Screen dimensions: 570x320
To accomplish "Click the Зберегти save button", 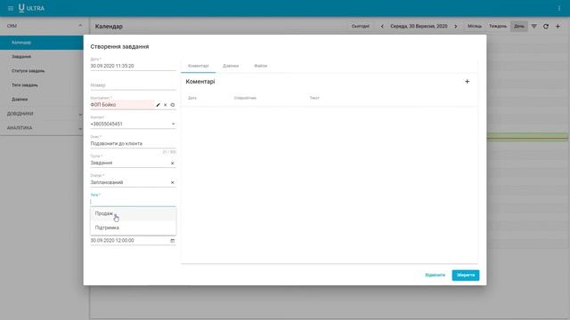I will click(466, 275).
